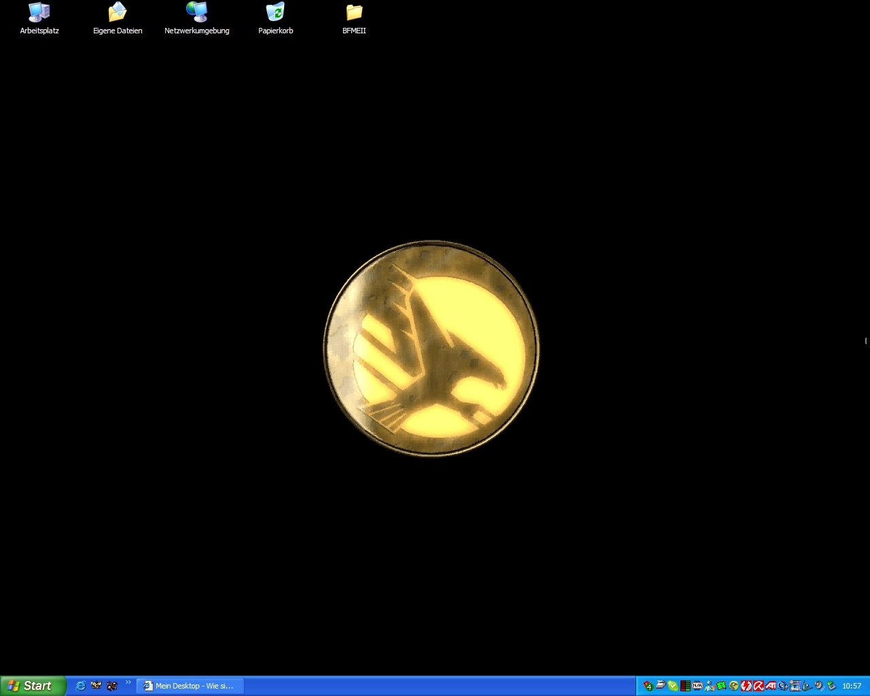Open the BFMEII folder

[354, 18]
